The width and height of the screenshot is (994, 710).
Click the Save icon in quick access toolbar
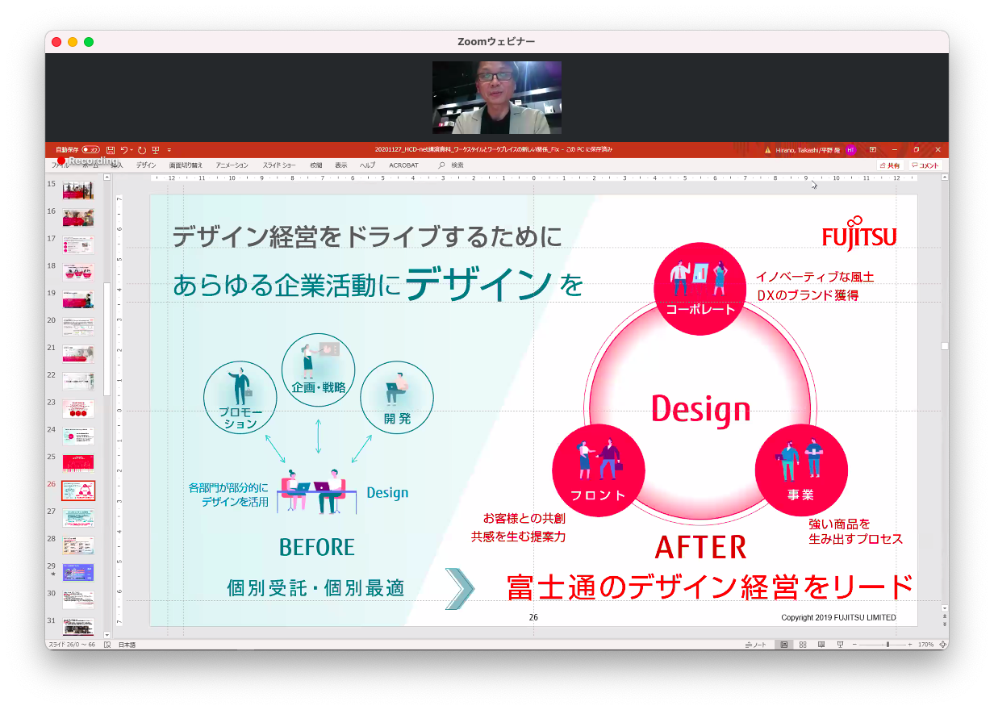[x=111, y=150]
